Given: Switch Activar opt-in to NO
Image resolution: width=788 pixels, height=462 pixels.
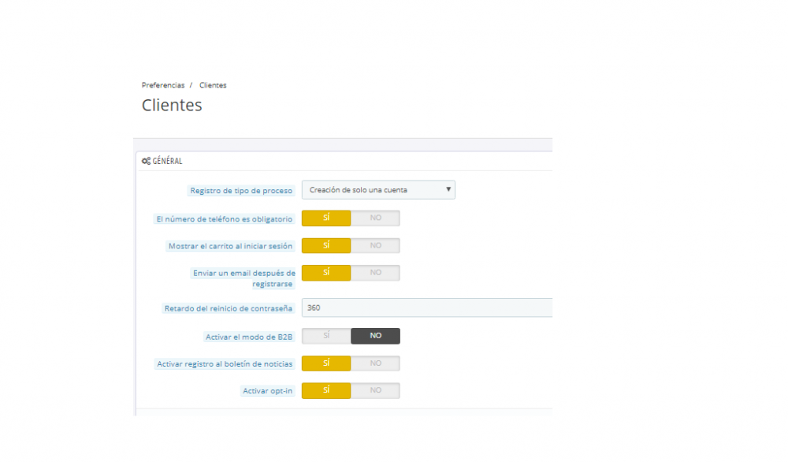Looking at the screenshot, I should point(375,390).
